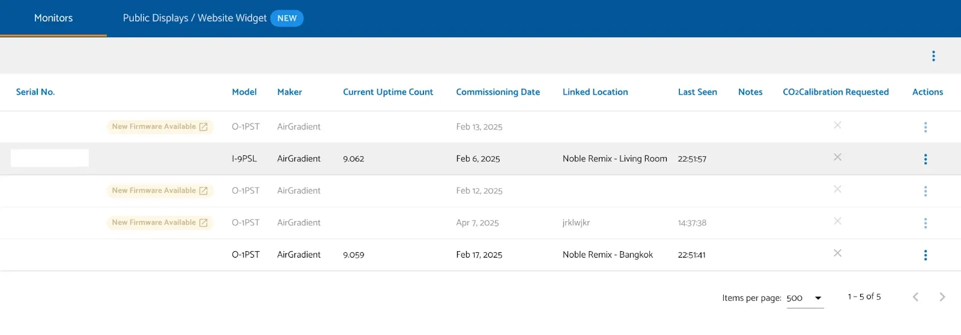Sort table by Commissioning Date column
Viewport: 961px width, 335px height.
point(497,92)
